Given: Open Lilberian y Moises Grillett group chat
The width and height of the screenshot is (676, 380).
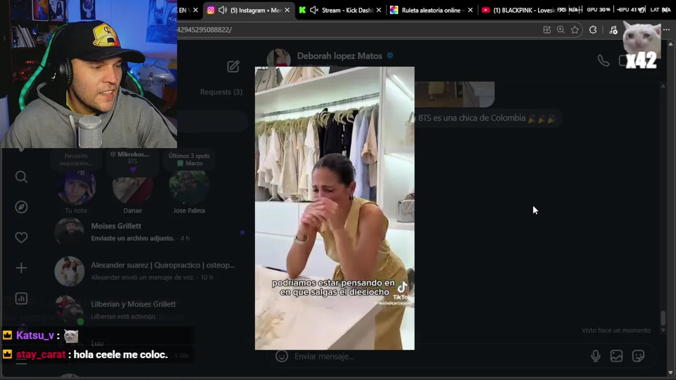Looking at the screenshot, I should point(151,310).
